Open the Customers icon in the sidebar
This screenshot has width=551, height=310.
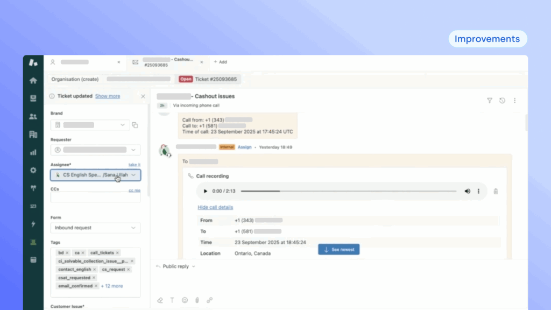point(33,116)
